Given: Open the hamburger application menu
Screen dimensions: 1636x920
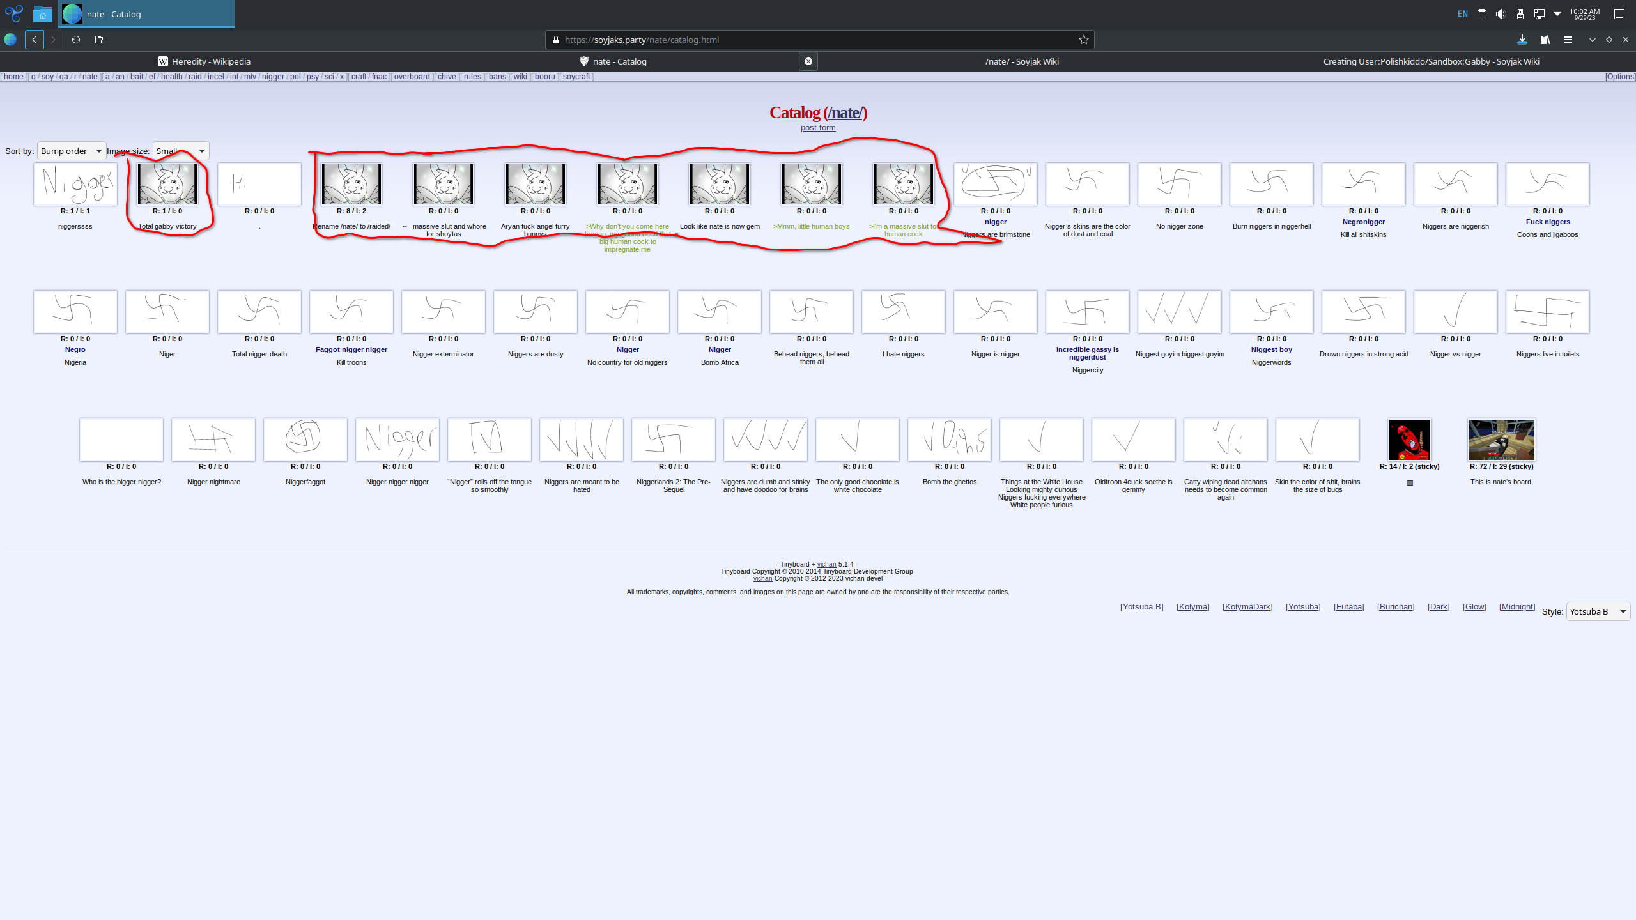Looking at the screenshot, I should [1568, 40].
